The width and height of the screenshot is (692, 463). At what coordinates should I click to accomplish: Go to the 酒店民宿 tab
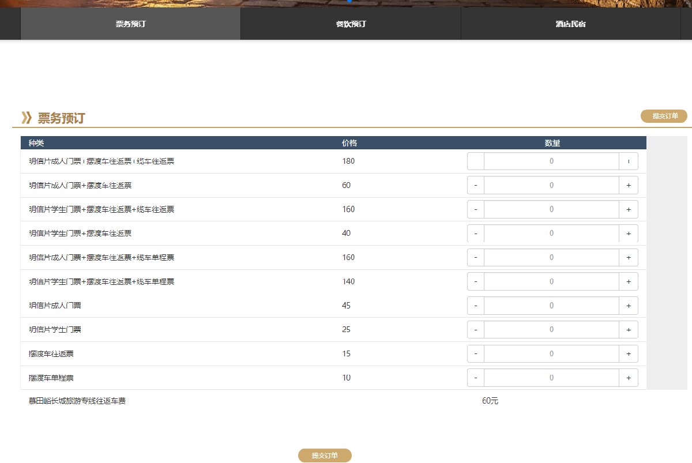coord(571,24)
